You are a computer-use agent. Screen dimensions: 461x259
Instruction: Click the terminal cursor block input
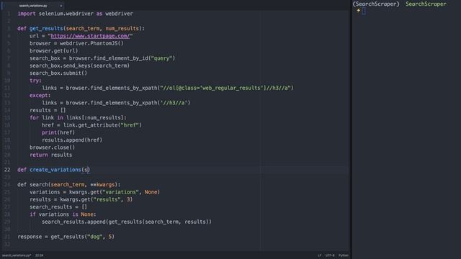[364, 12]
